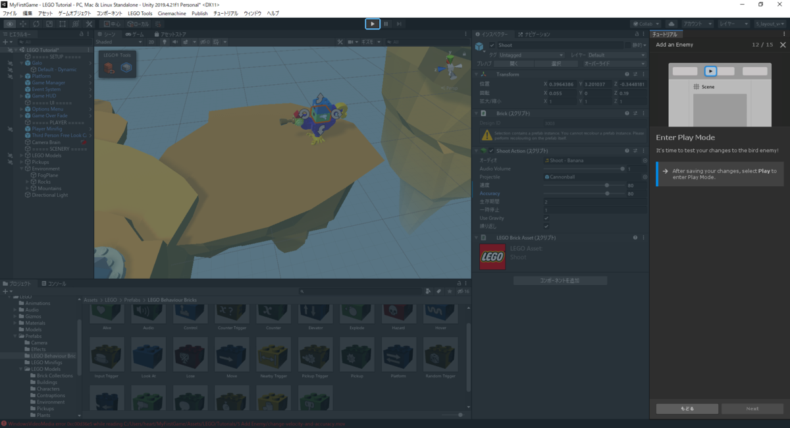Open Transform component preset icon
This screenshot has height=428, width=790.
tap(635, 74)
